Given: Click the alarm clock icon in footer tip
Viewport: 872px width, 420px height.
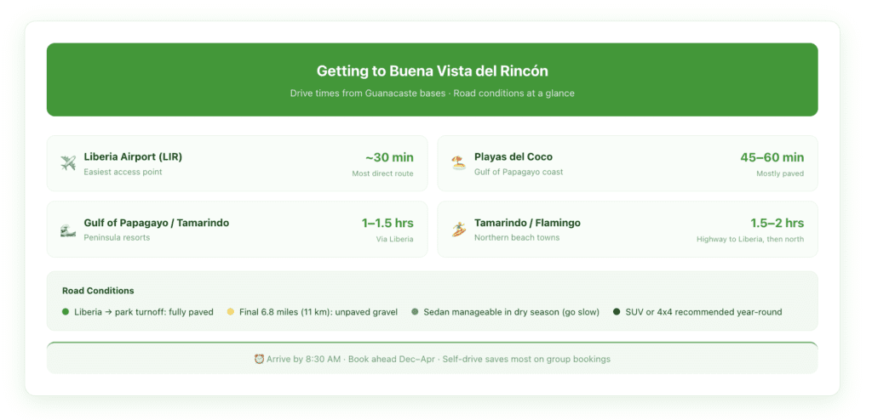Looking at the screenshot, I should click(x=259, y=359).
